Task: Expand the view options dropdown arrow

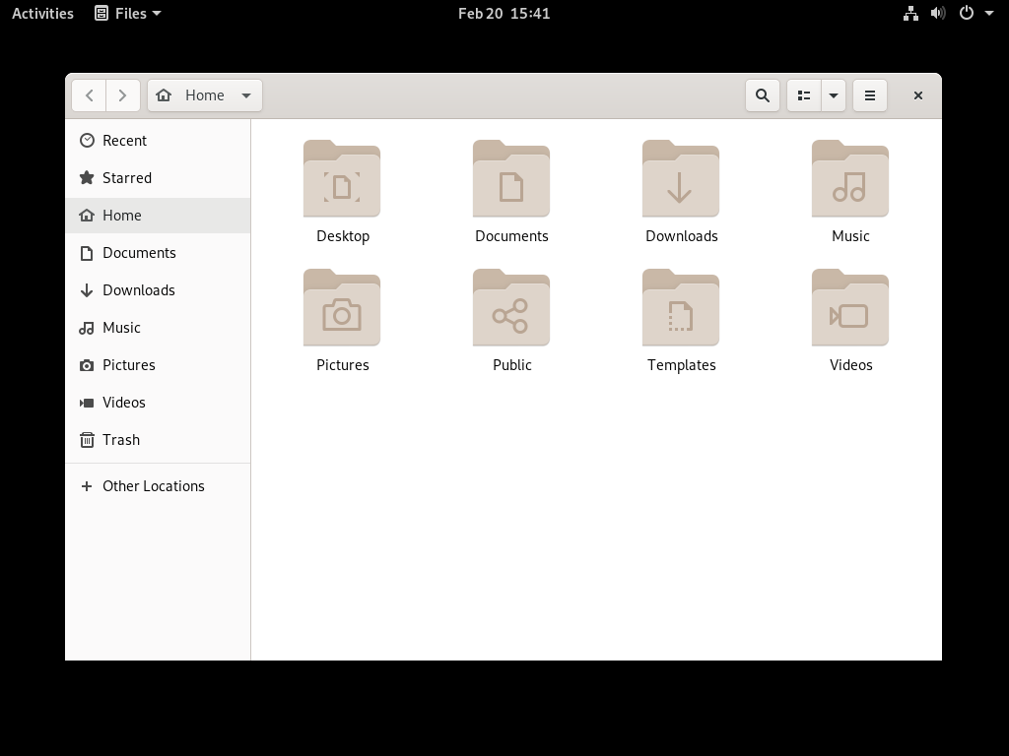Action: pos(834,95)
